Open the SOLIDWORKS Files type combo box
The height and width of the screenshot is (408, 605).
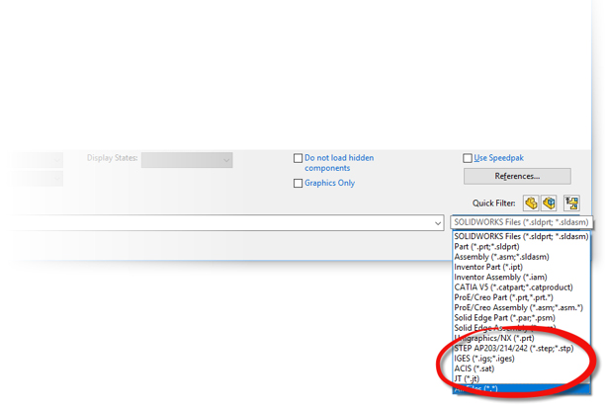[521, 222]
